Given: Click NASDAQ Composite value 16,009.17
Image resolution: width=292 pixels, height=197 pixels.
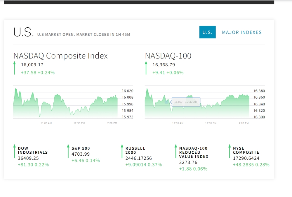Looking at the screenshot, I should pos(32,65).
